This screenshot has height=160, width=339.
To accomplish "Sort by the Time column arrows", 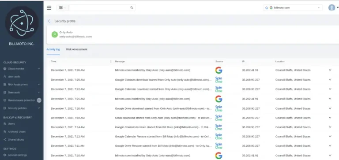I will [111, 62].
